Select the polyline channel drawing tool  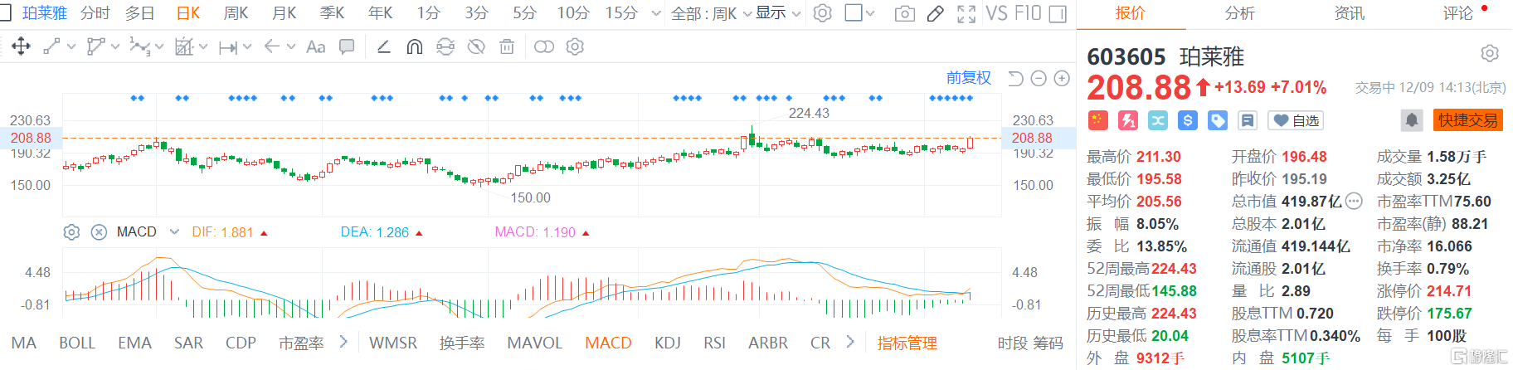click(95, 46)
